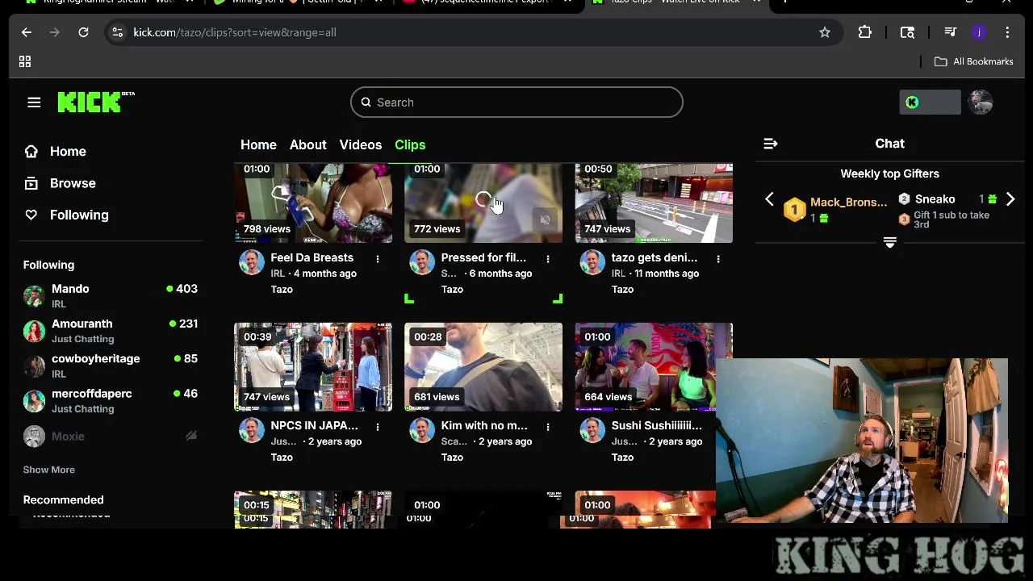
Task: Click the Following heart icon
Action: [x=31, y=215]
